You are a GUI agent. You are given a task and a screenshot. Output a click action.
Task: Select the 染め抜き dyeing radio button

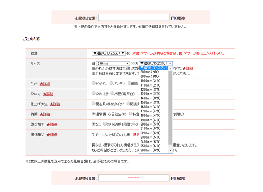[x=93, y=94]
